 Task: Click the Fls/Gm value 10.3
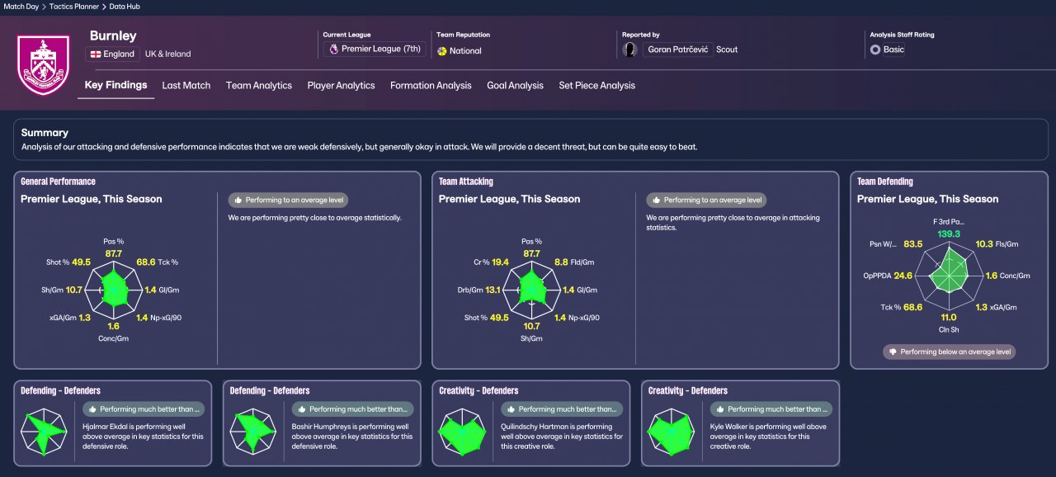984,244
